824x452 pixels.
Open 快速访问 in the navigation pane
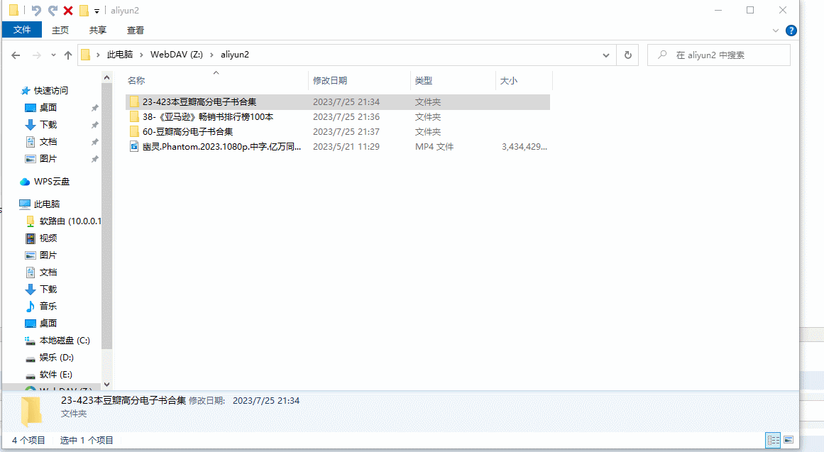(51, 90)
